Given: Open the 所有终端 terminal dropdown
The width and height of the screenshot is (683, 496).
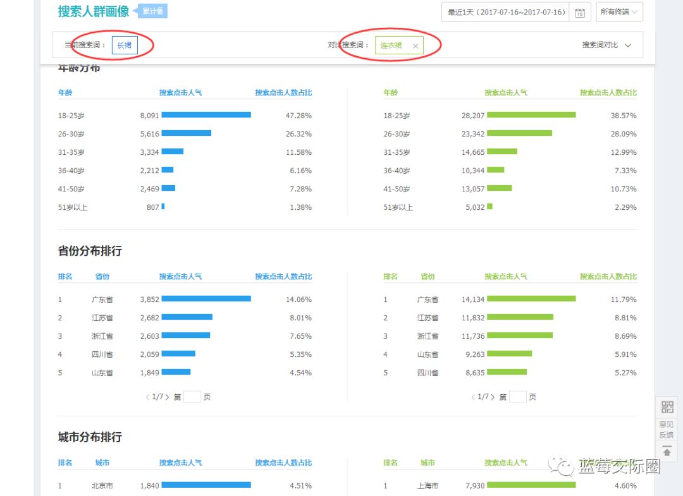Looking at the screenshot, I should (x=619, y=12).
